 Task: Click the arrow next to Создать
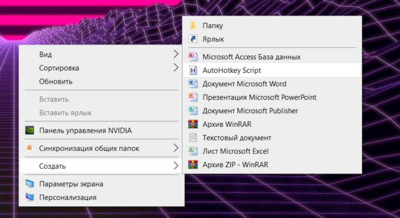click(x=176, y=166)
